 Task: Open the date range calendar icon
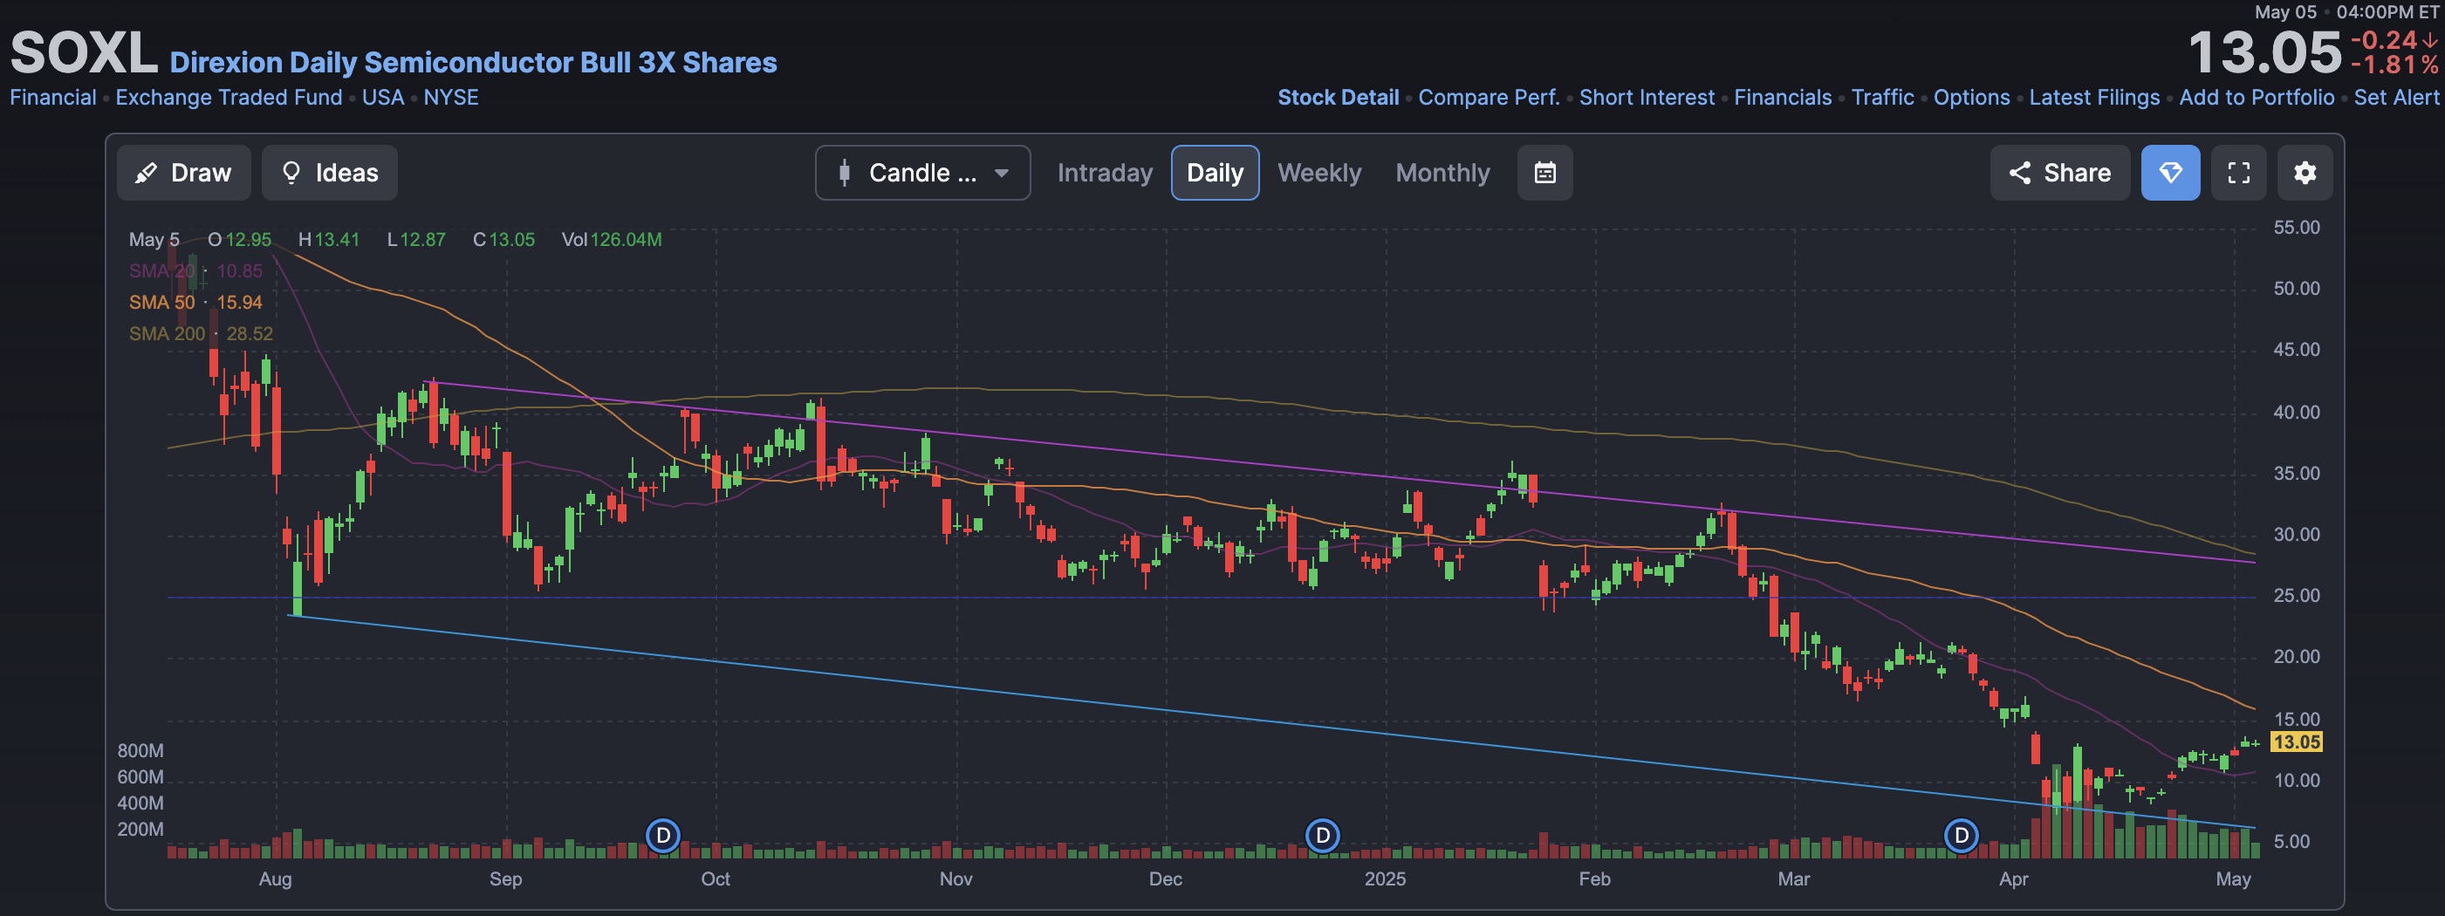coord(1544,173)
